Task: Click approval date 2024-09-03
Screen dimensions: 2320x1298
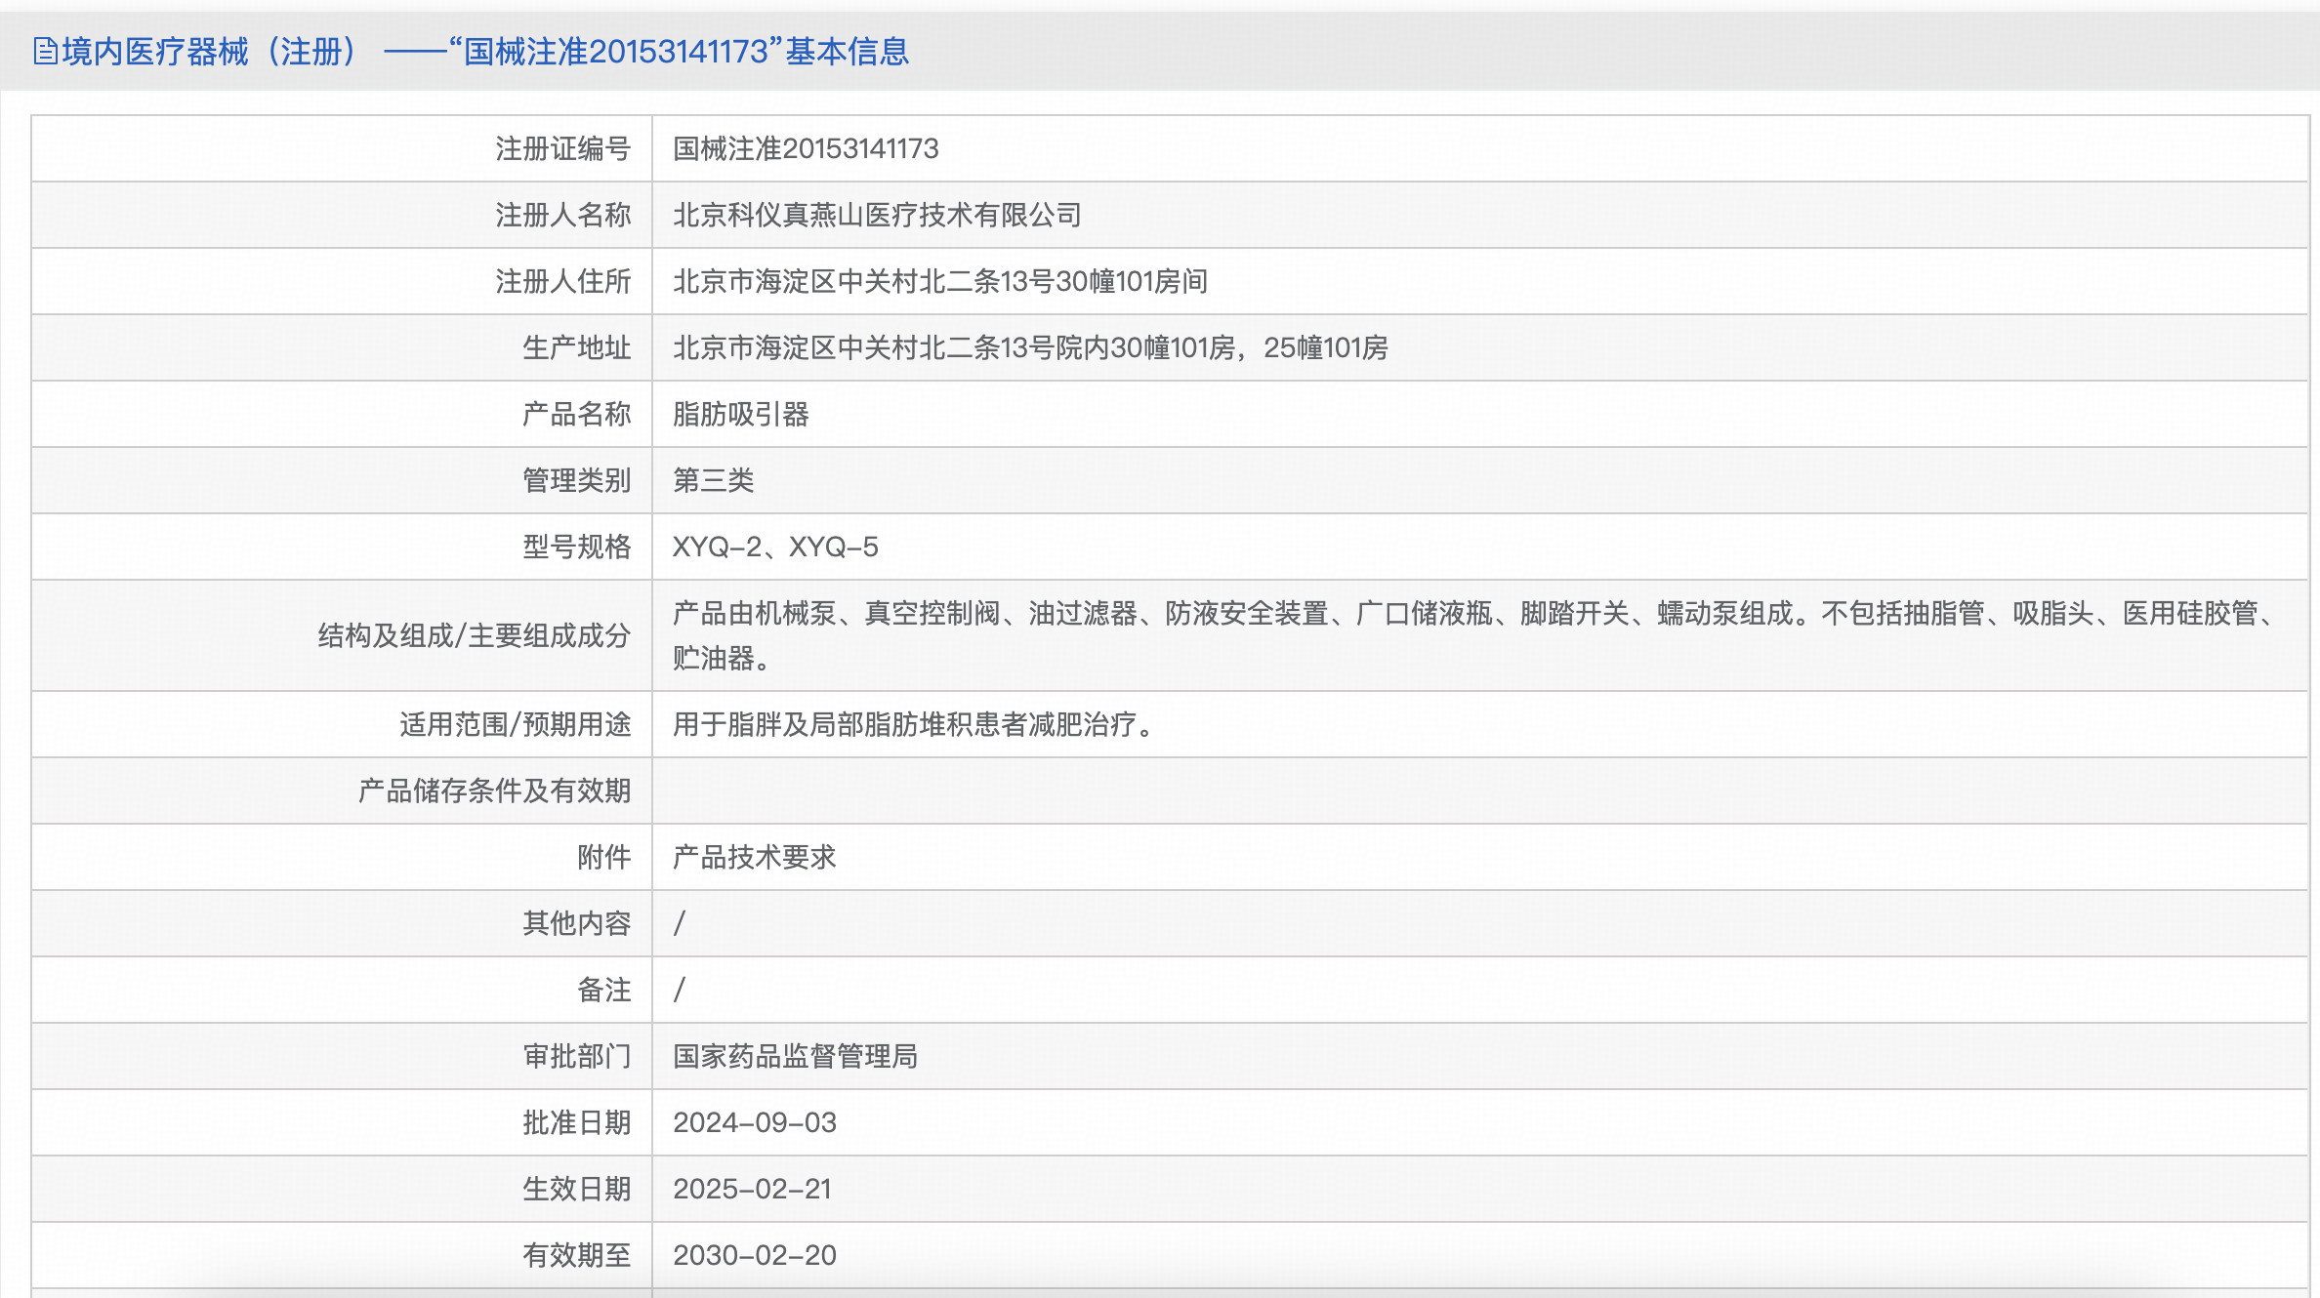Action: click(x=754, y=1122)
